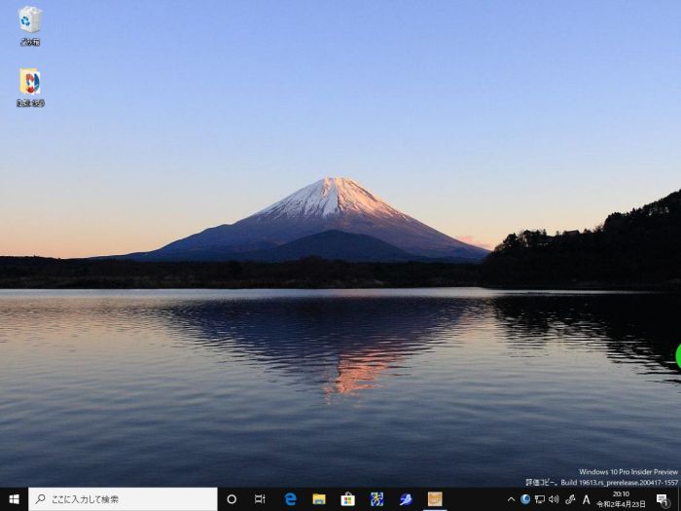
Task: Open the blue bird app on taskbar
Action: [x=406, y=499]
